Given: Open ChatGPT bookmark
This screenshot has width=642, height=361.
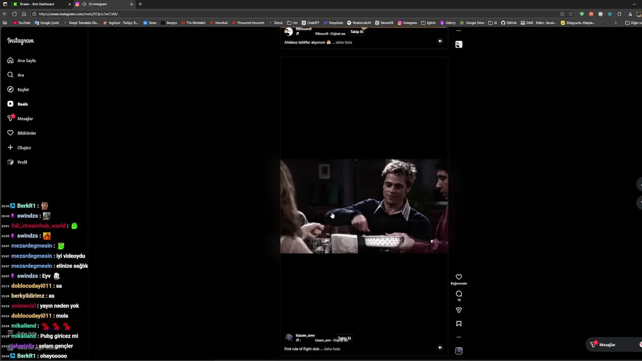Looking at the screenshot, I should click(x=310, y=23).
